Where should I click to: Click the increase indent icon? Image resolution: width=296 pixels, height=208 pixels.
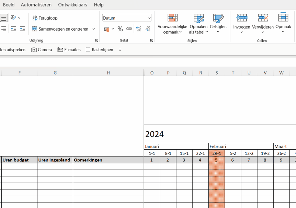point(22,29)
